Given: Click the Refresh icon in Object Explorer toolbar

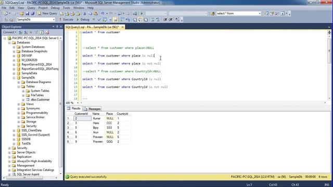Looking at the screenshot, I should 42,32.
